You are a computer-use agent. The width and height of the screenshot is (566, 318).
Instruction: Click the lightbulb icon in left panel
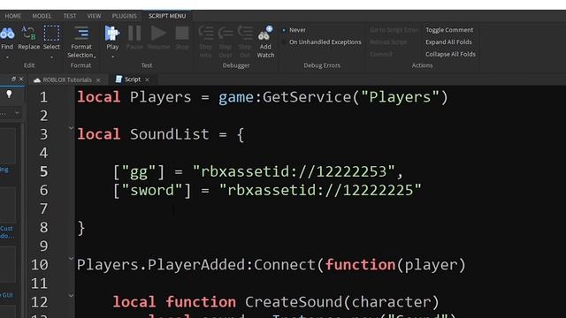click(x=9, y=95)
